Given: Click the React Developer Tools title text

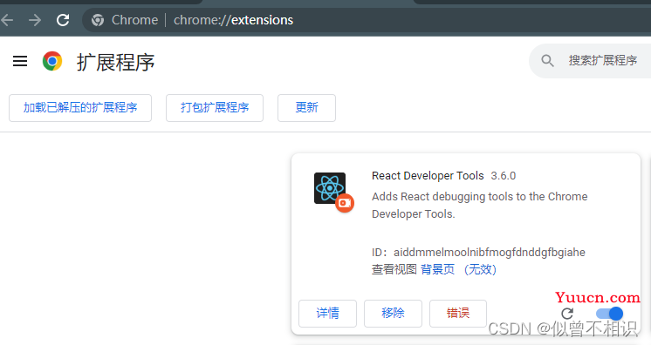Looking at the screenshot, I should point(428,176).
